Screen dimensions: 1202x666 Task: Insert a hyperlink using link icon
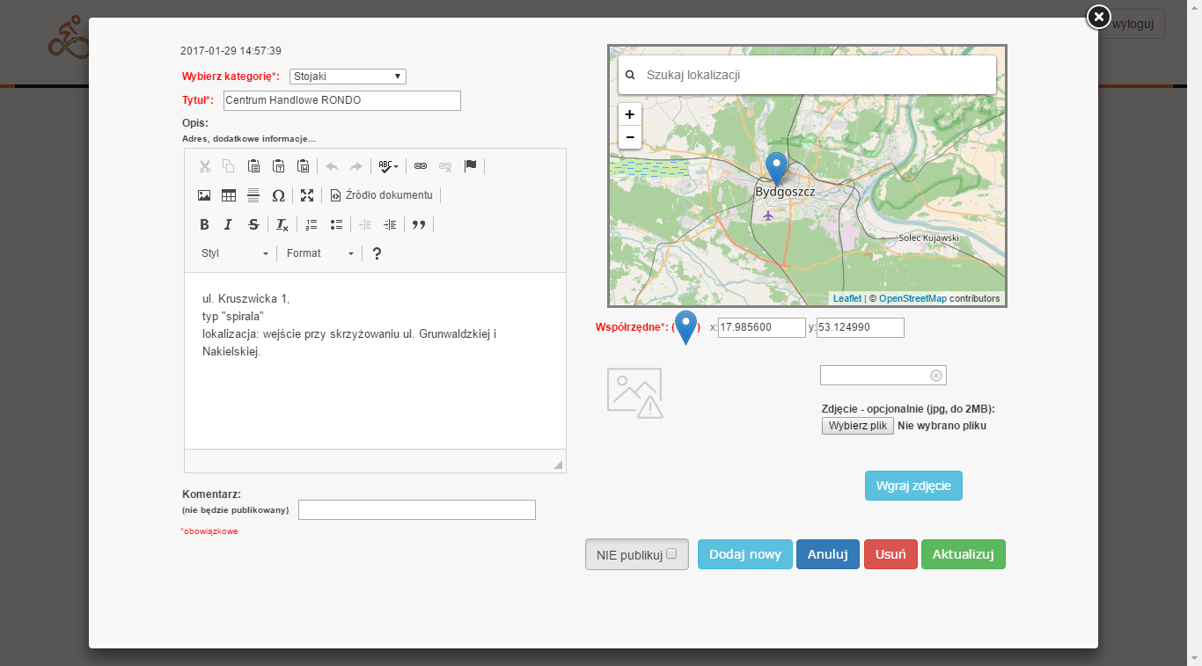[421, 165]
